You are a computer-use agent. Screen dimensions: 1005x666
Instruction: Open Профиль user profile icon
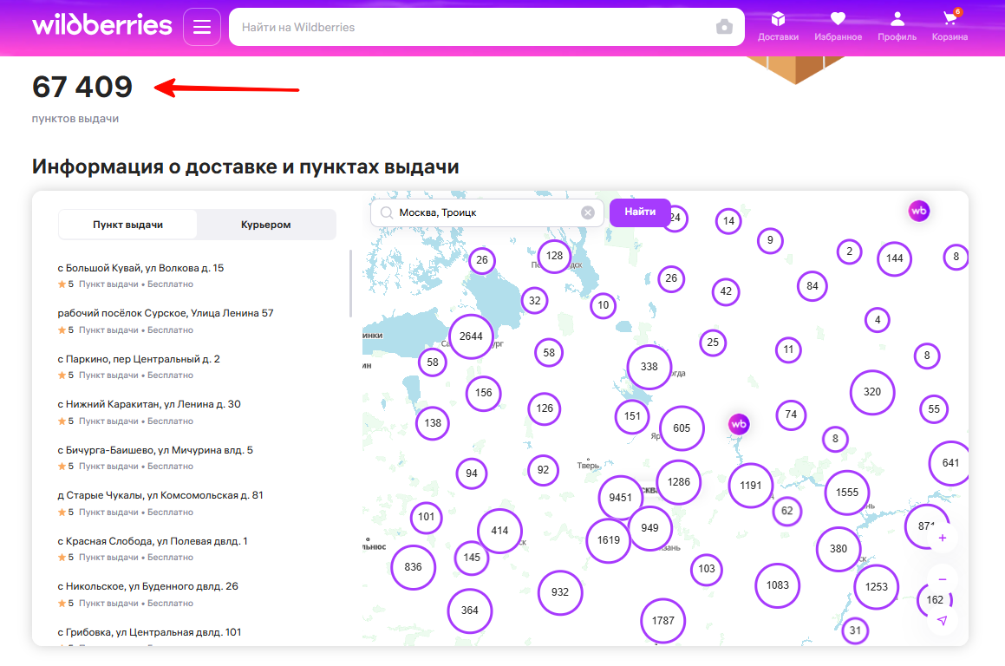coord(897,26)
